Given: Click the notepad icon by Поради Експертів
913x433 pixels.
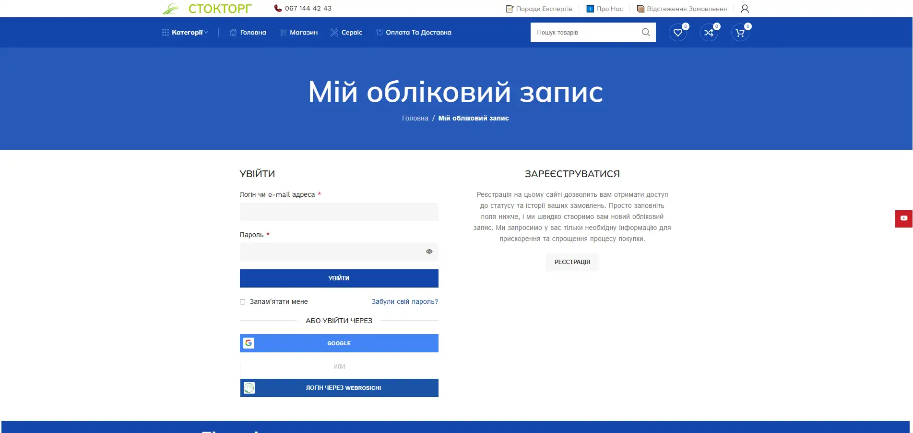Looking at the screenshot, I should tap(510, 9).
